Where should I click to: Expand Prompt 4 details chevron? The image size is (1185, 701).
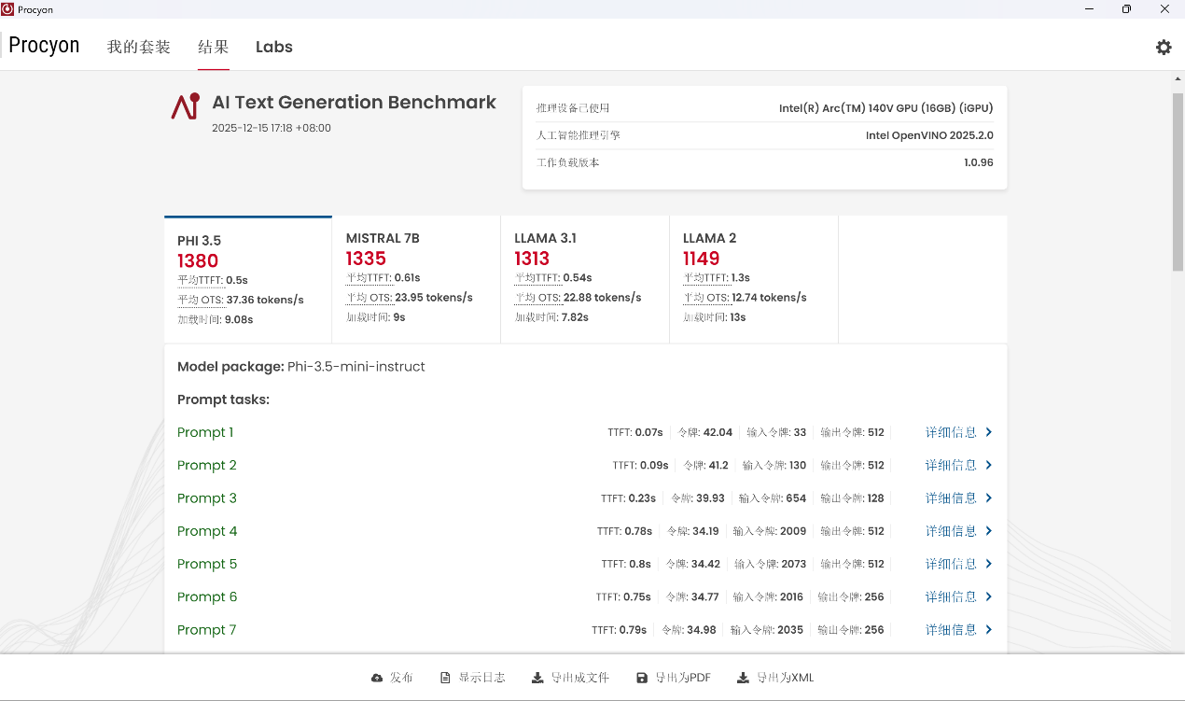989,531
